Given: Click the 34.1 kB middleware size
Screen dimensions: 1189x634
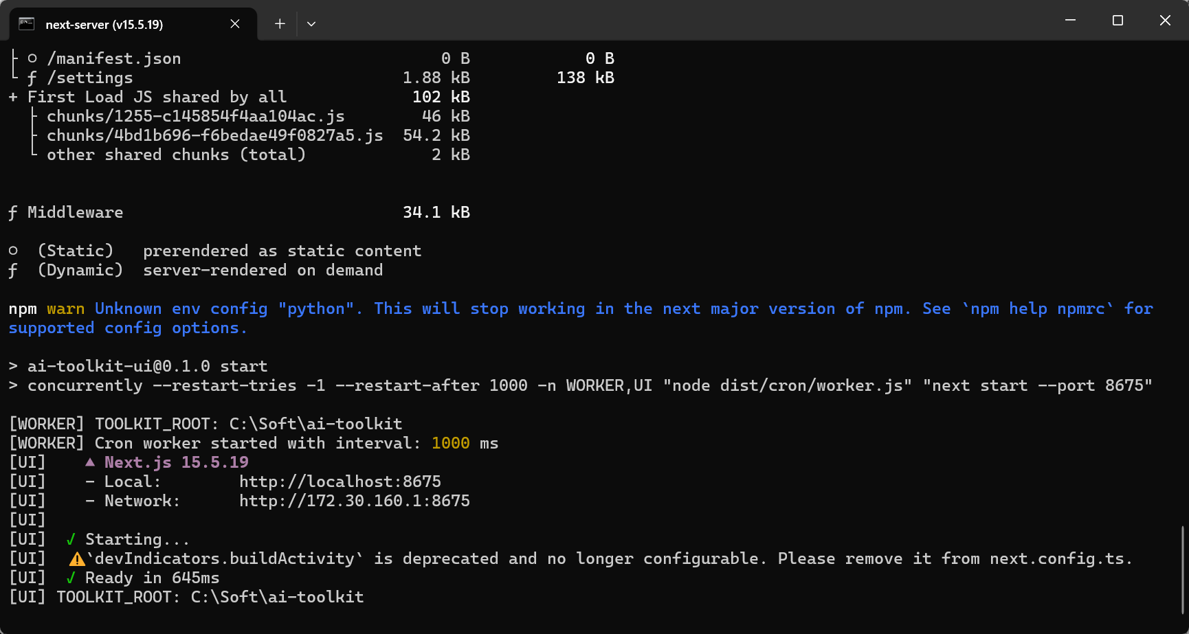Looking at the screenshot, I should tap(436, 212).
